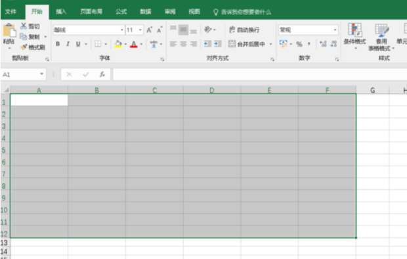The height and width of the screenshot is (259, 407).
Task: Apply yellow fill color bucket
Action: pyautogui.click(x=118, y=44)
